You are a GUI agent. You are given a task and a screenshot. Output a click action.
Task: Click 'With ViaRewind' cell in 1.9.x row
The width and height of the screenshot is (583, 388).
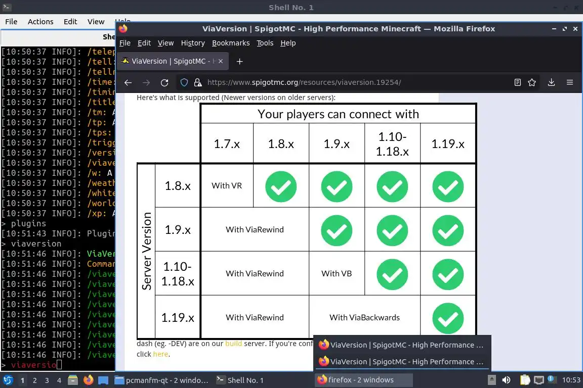255,229
